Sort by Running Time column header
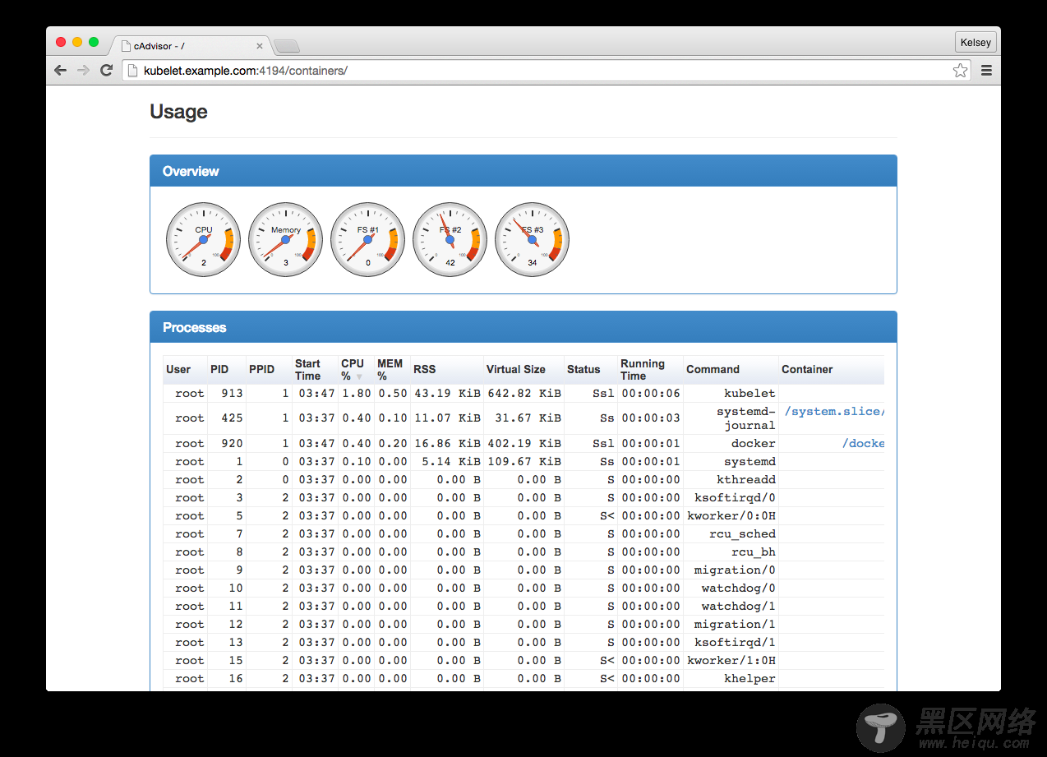This screenshot has height=757, width=1047. 650,370
